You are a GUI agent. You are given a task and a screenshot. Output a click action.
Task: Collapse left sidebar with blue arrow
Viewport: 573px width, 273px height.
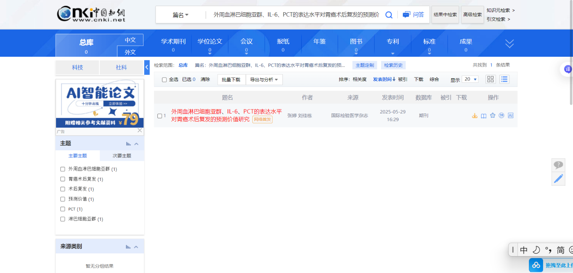pyautogui.click(x=147, y=67)
